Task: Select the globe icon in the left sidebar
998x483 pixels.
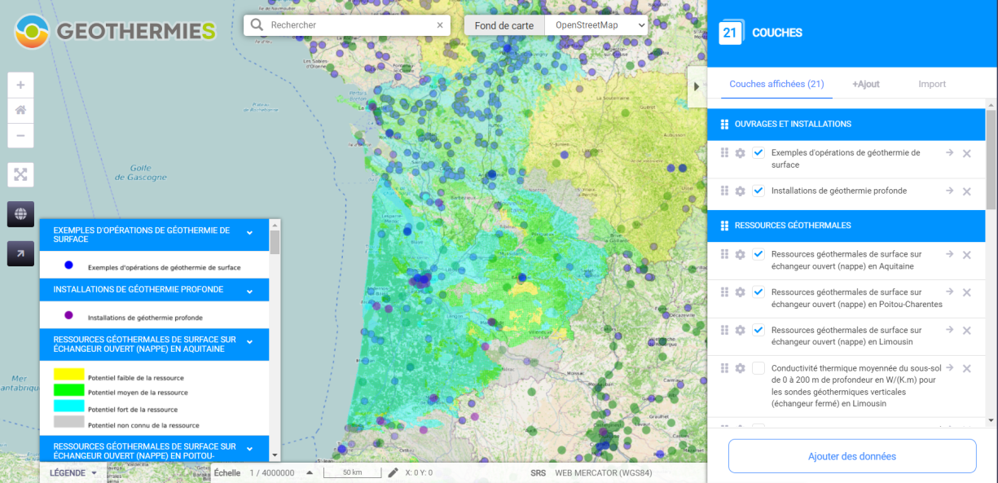Action: click(20, 213)
